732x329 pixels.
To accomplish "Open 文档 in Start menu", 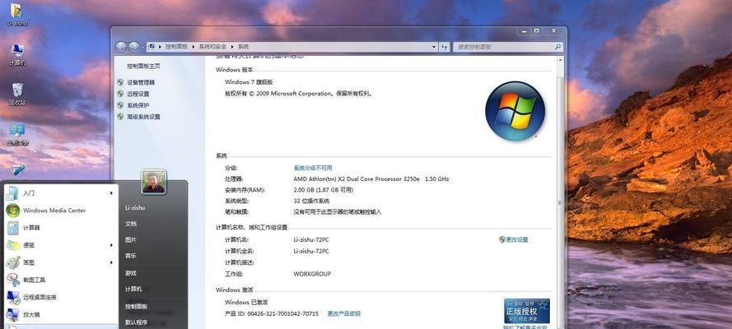I will click(x=131, y=224).
